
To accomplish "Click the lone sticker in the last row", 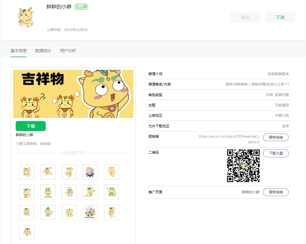I will coord(27,232).
